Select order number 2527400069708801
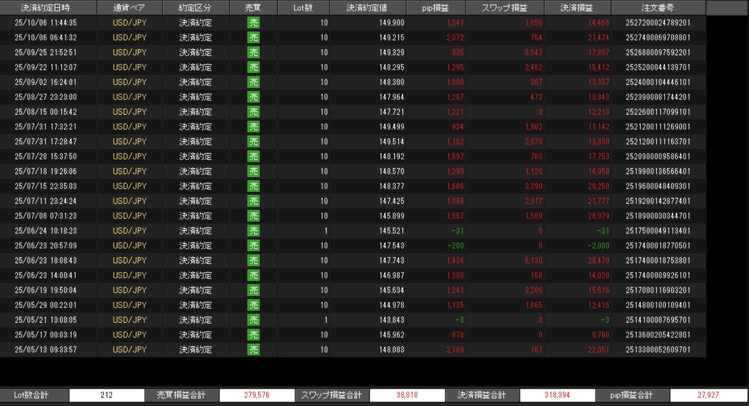The image size is (749, 406). pyautogui.click(x=658, y=38)
